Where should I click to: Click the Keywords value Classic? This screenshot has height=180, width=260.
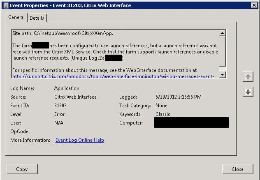[163, 114]
